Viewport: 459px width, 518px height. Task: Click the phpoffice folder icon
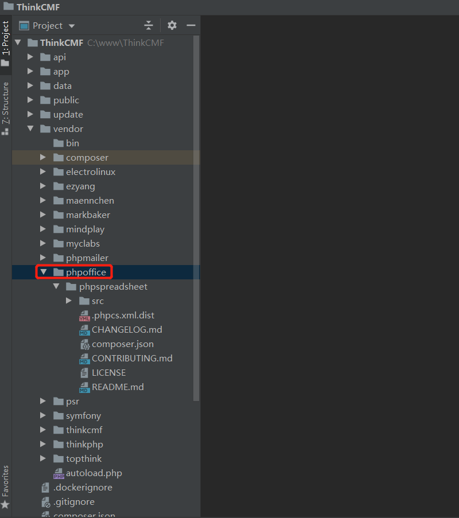tap(59, 272)
